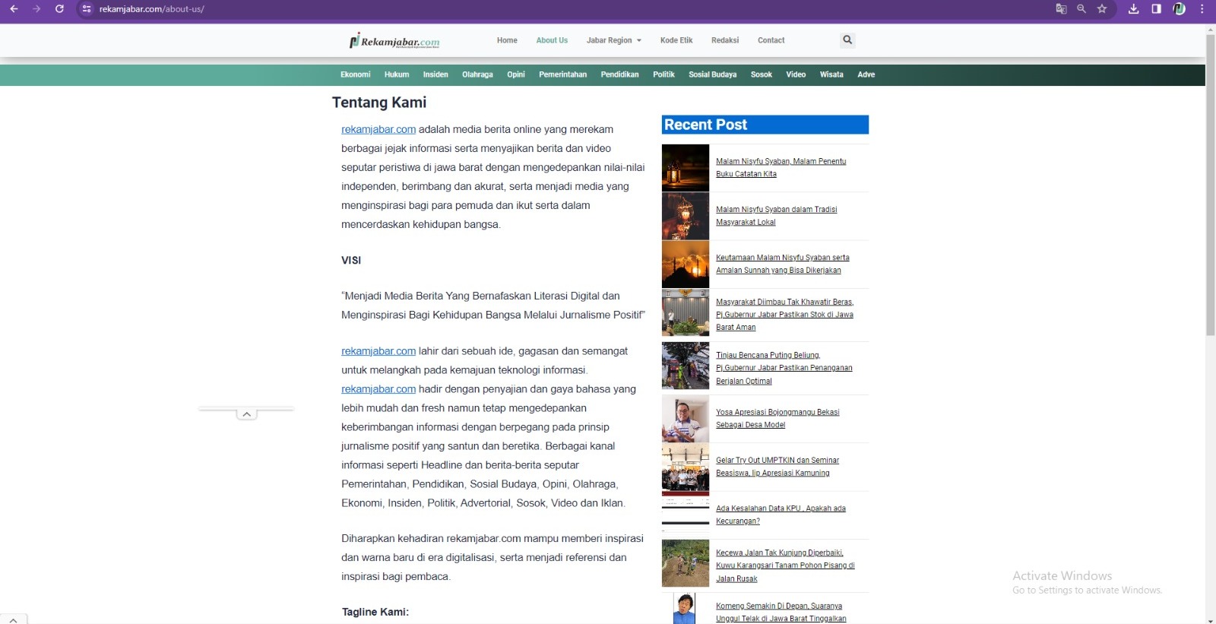Expand the Jabar Region dropdown
The height and width of the screenshot is (624, 1216).
click(x=613, y=40)
